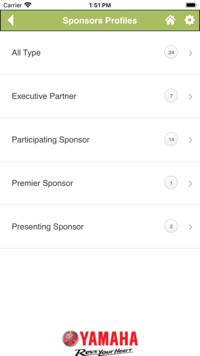The height and width of the screenshot is (356, 200).
Task: Select the All Type category
Action: click(100, 53)
